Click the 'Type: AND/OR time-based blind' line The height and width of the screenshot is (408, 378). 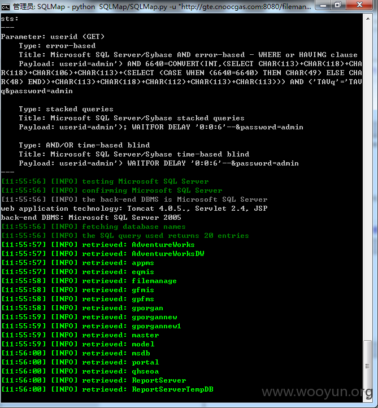click(x=84, y=145)
